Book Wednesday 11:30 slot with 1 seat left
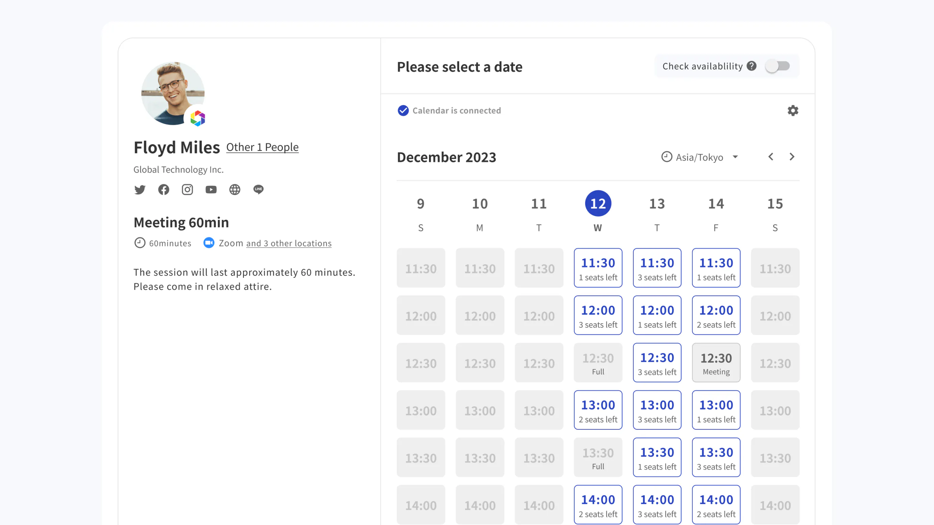Viewport: 934px width, 525px height. (598, 268)
